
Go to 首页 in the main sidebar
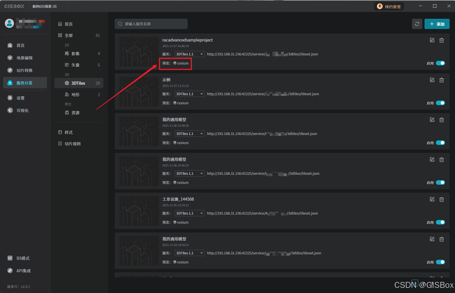point(25,45)
